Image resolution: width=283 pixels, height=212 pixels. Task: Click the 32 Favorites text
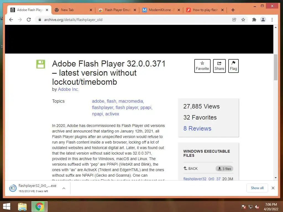coord(200,117)
